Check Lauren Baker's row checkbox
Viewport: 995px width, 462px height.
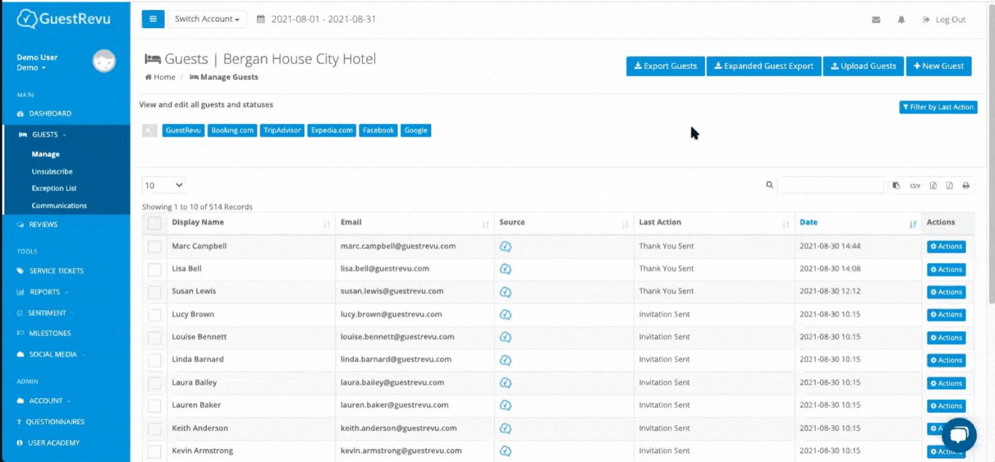[155, 406]
